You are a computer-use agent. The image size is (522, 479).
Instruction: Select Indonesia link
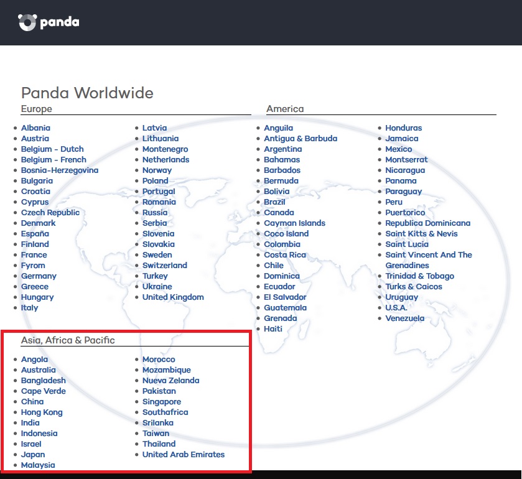(x=39, y=434)
